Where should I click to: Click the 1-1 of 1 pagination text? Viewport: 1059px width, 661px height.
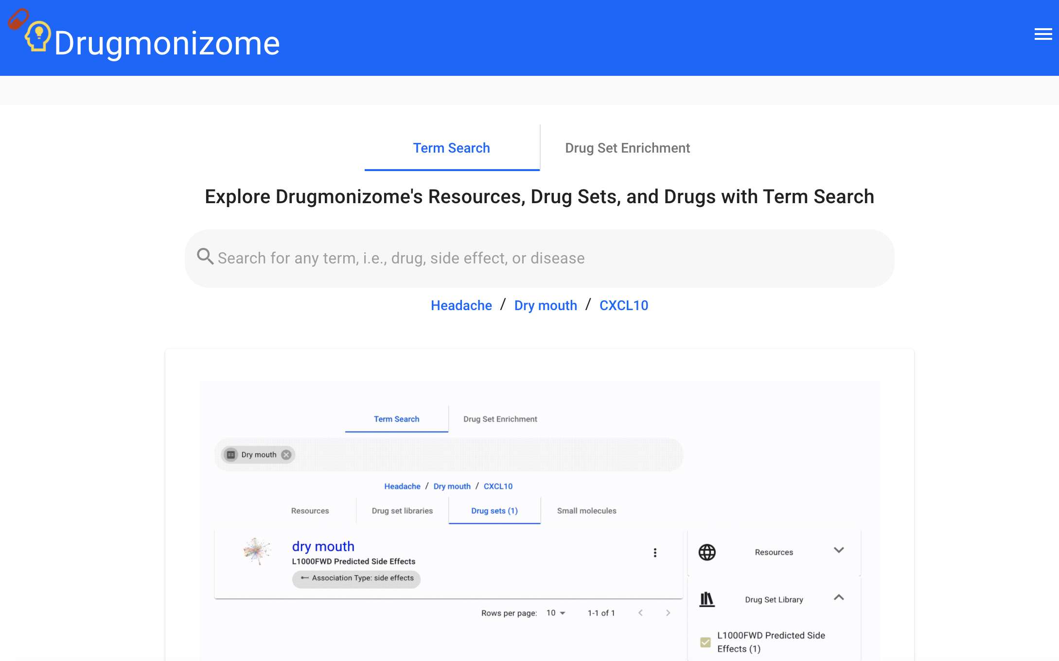[601, 613]
